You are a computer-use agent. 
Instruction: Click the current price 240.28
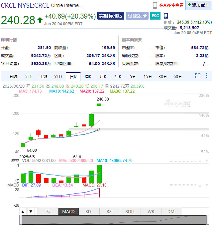point(18,20)
